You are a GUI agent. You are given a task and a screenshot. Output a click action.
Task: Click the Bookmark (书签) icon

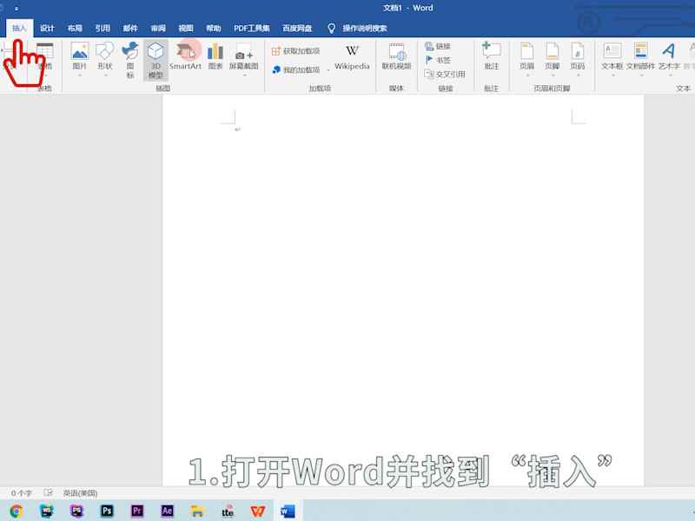click(438, 60)
